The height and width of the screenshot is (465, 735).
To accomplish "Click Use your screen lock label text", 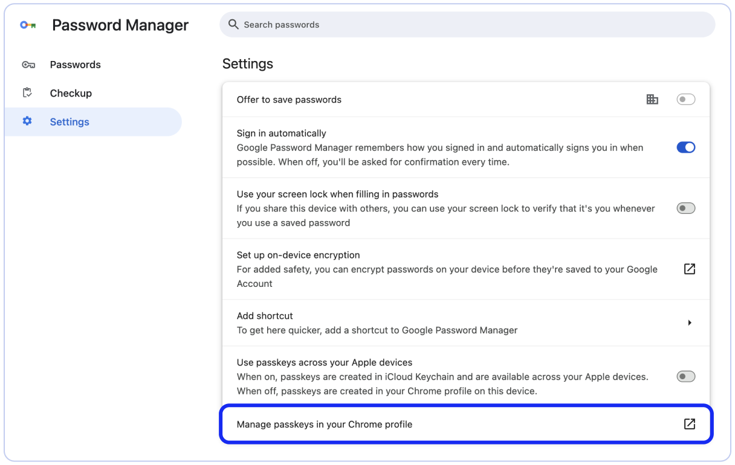I will pos(337,194).
